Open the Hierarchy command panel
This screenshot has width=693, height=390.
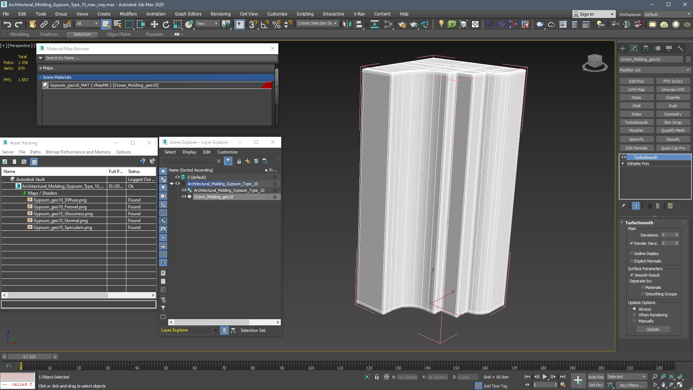point(646,48)
